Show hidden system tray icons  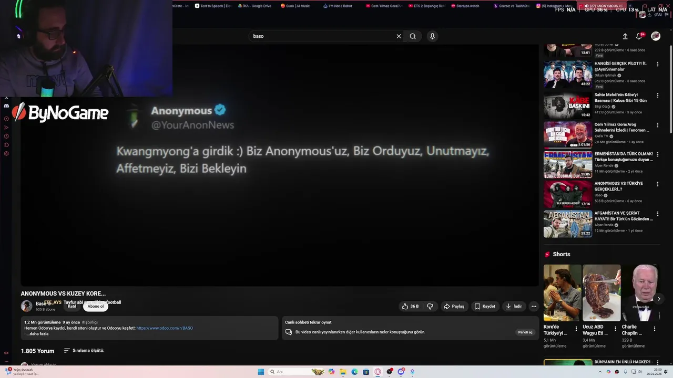tap(600, 372)
